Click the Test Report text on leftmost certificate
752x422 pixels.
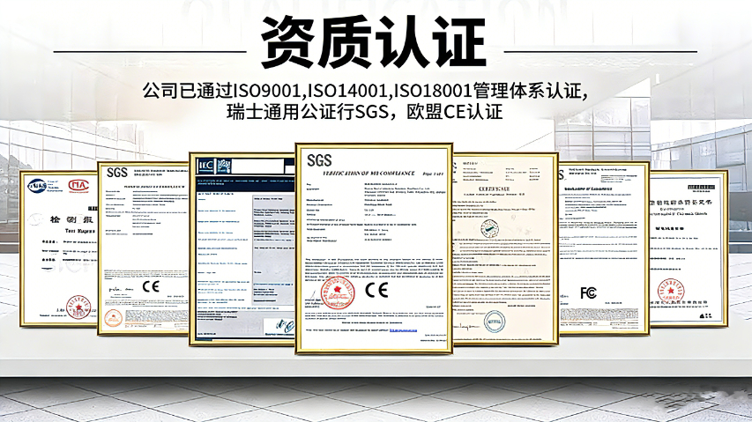[x=79, y=231]
